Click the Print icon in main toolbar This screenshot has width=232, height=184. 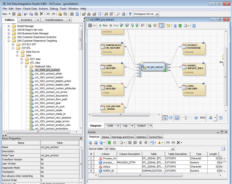[19, 14]
